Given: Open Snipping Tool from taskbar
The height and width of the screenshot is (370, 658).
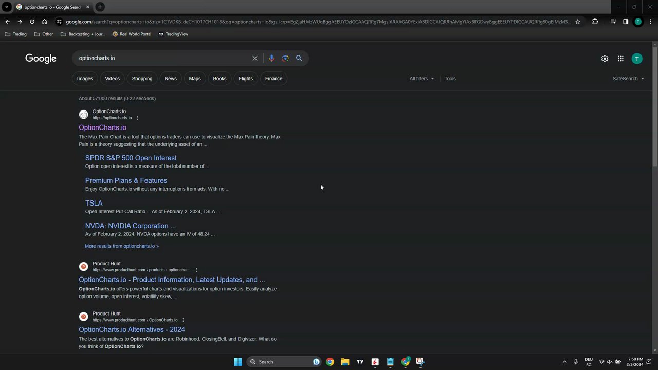Looking at the screenshot, I should coord(420,362).
